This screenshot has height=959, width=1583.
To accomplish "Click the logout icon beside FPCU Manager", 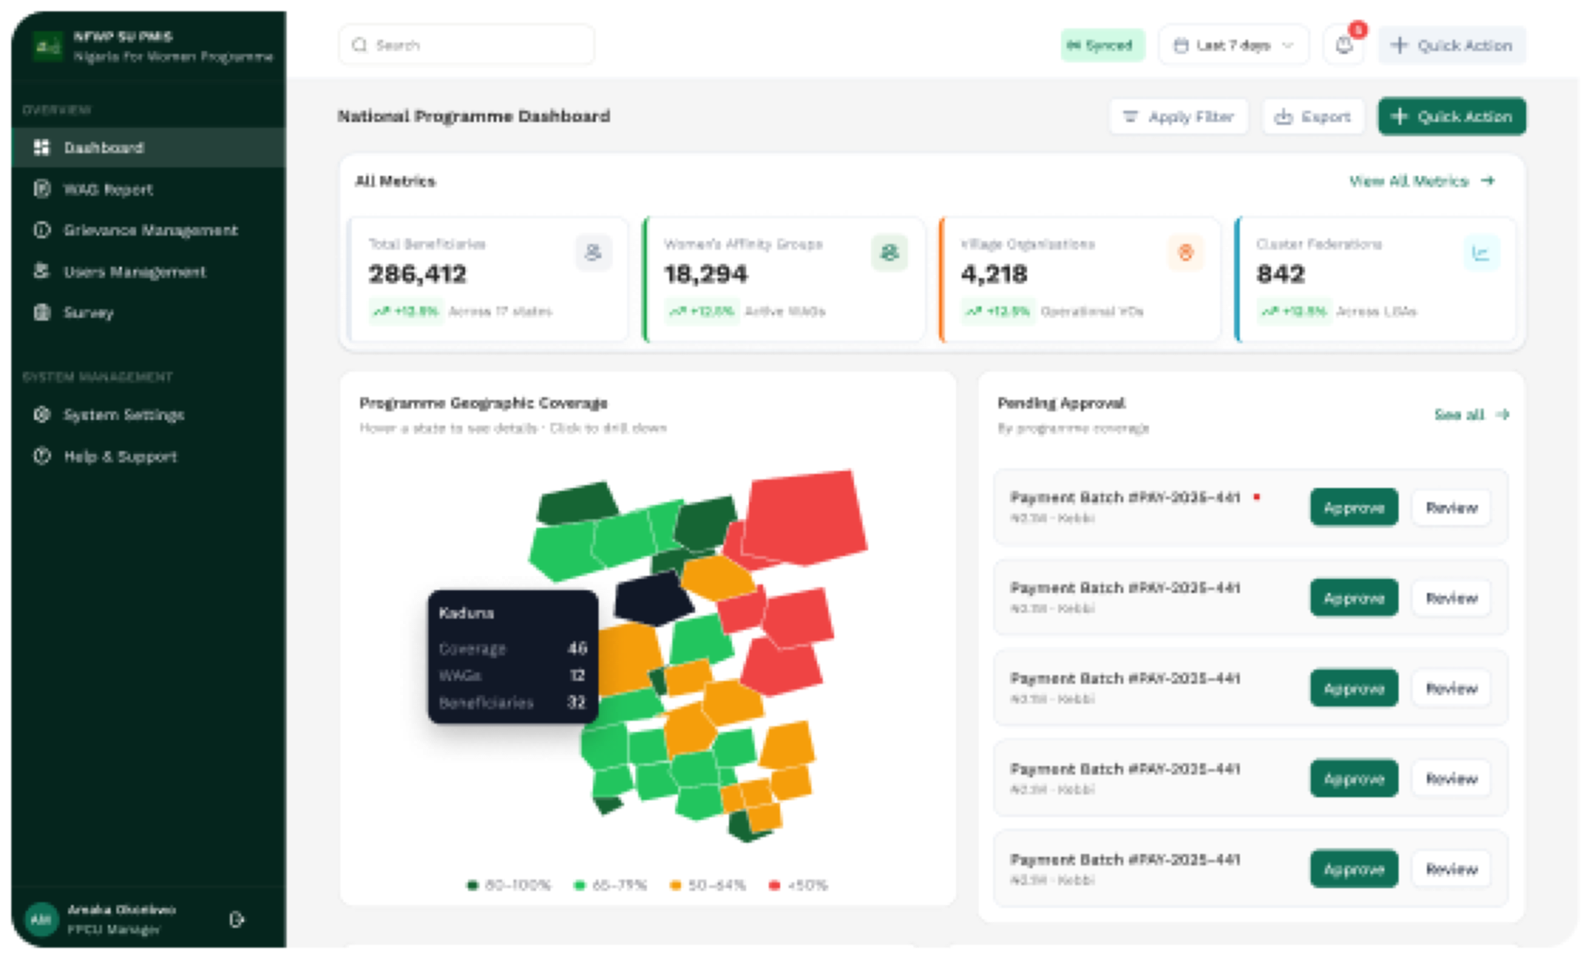I will (x=236, y=918).
